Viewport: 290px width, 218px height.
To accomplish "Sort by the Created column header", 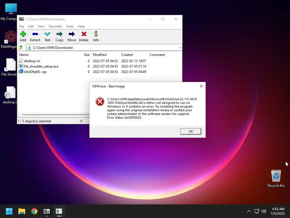I will tap(134, 55).
